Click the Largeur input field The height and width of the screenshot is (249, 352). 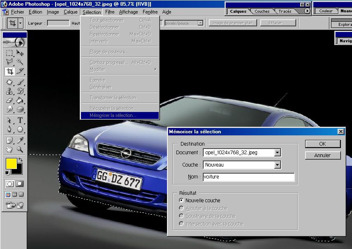tap(58, 23)
